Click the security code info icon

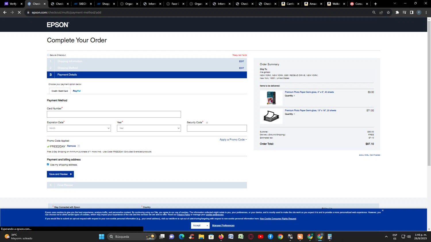click(207, 123)
